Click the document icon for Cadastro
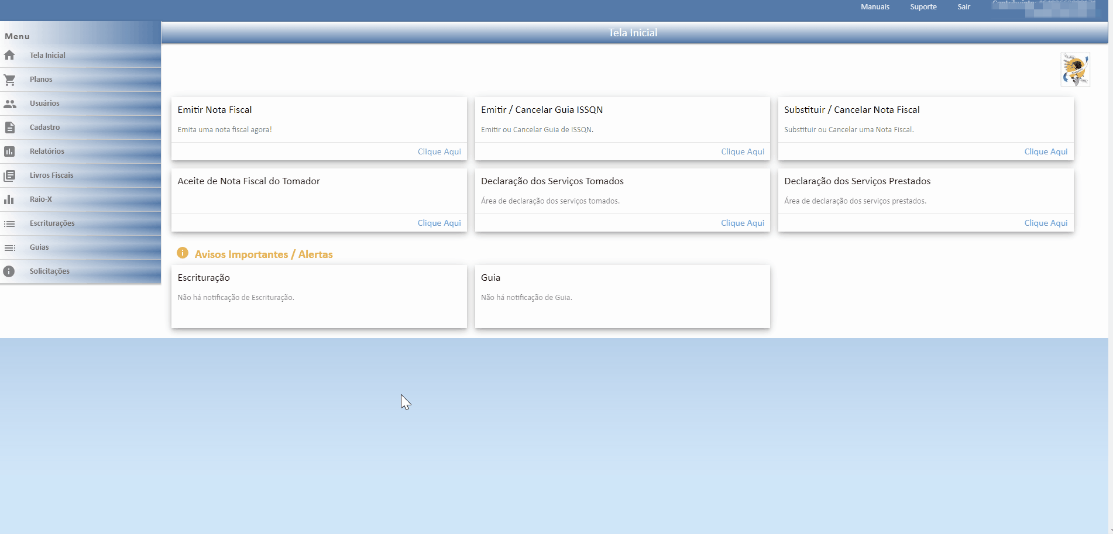This screenshot has width=1113, height=534. [9, 128]
